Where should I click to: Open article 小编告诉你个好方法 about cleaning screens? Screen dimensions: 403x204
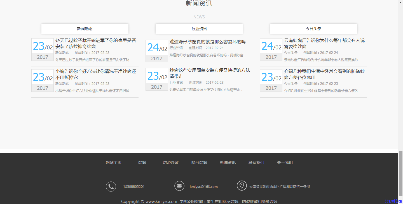click(95, 74)
